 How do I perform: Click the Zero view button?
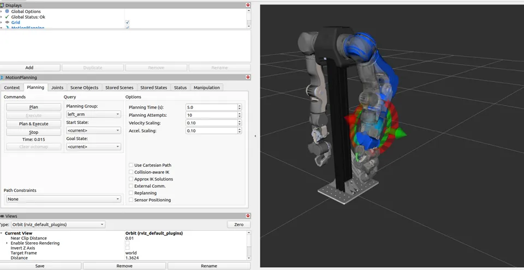click(239, 225)
